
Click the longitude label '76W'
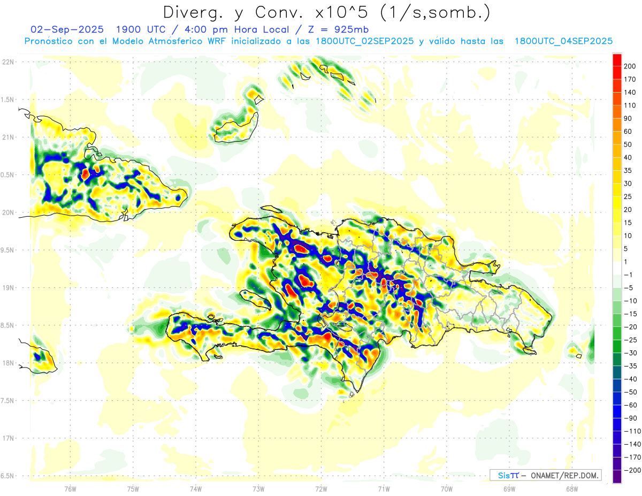pyautogui.click(x=70, y=489)
